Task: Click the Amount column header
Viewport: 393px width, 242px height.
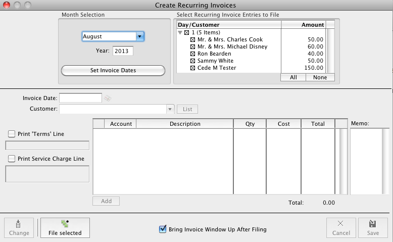Action: (304, 25)
